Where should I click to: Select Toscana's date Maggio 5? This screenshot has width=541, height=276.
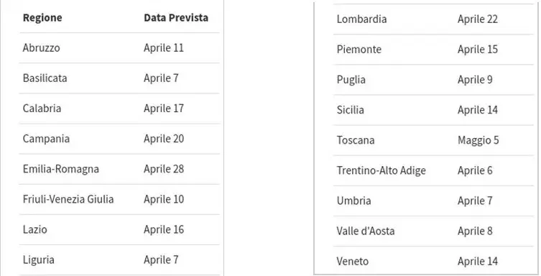pyautogui.click(x=478, y=140)
